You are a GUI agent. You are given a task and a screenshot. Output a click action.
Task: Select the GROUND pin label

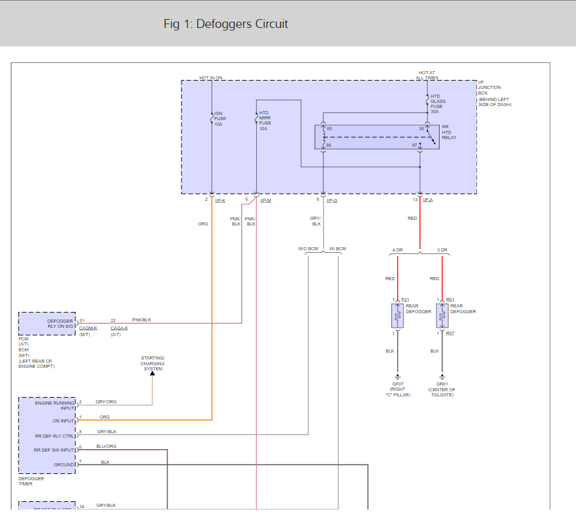pyautogui.click(x=64, y=465)
